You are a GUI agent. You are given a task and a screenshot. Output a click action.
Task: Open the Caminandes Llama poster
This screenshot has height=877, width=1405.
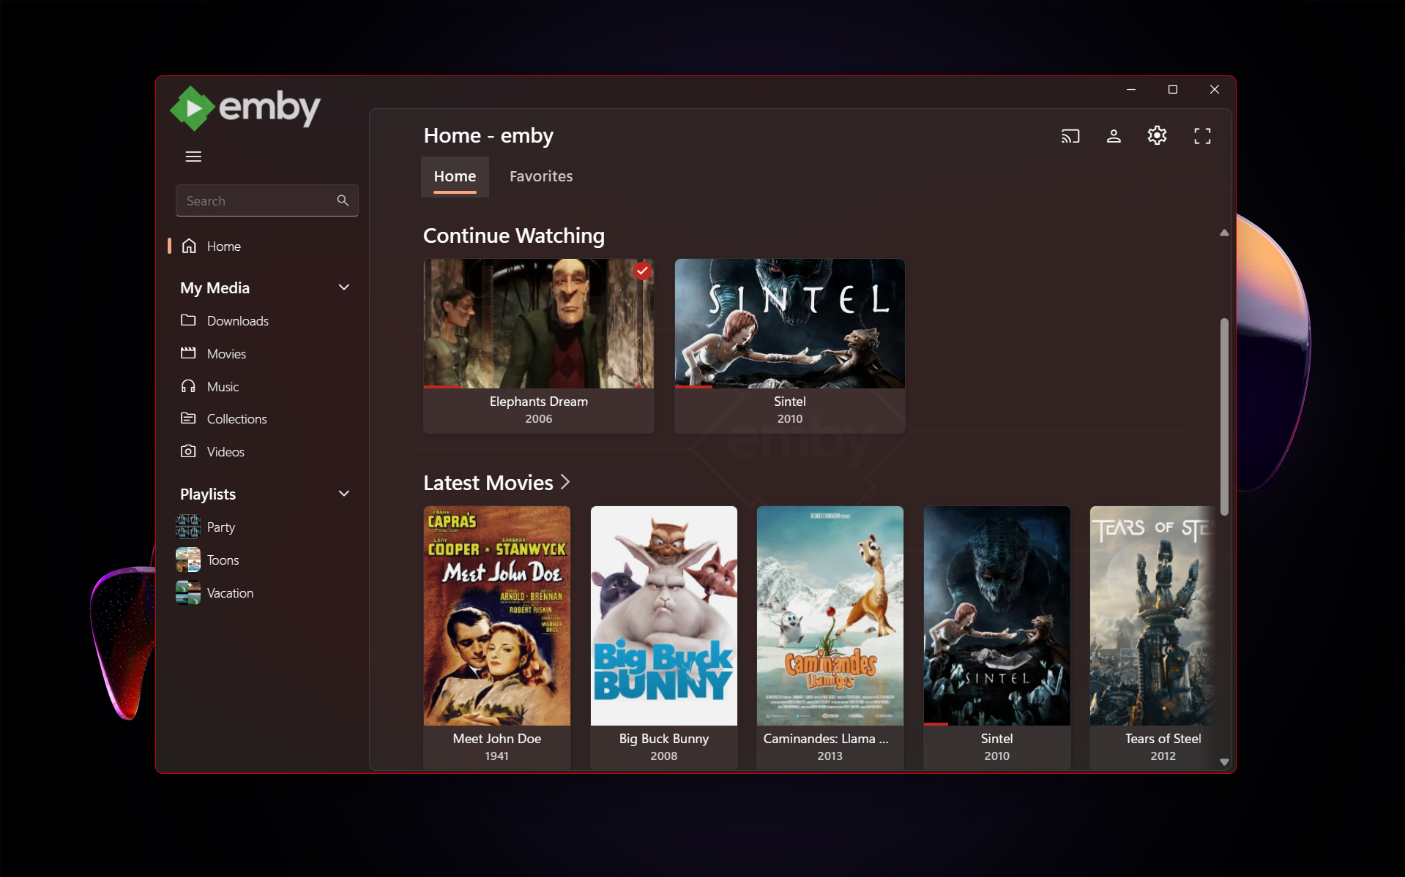click(830, 616)
